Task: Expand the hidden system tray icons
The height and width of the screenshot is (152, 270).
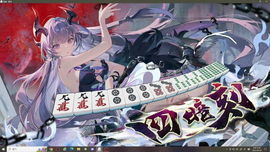Action: [x=226, y=149]
